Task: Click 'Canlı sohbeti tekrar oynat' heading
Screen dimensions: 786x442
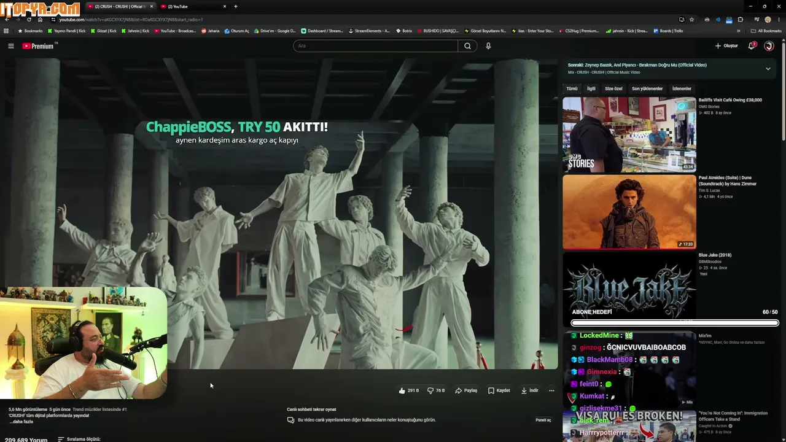Action: (x=311, y=409)
